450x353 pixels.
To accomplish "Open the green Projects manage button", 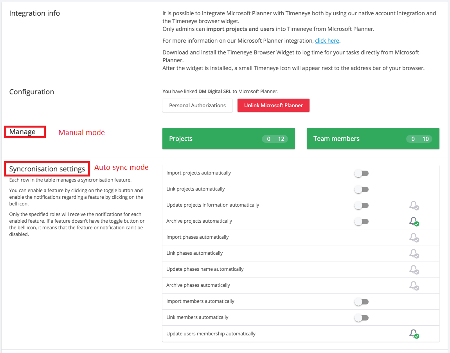I will pyautogui.click(x=229, y=139).
